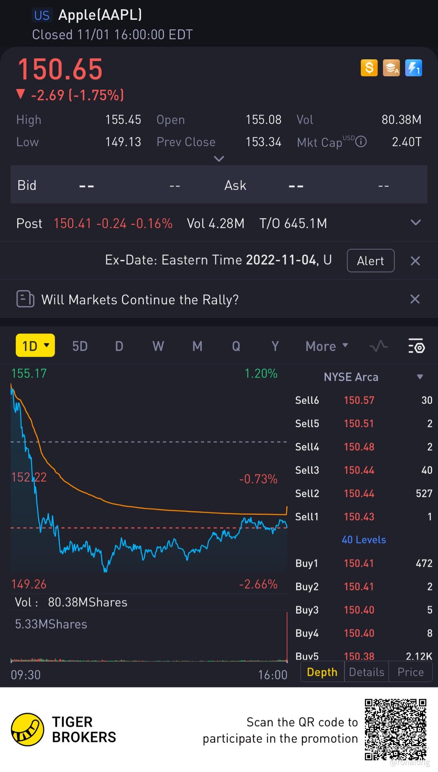
Task: Select Sell4 150.48 order row
Action: 364,447
